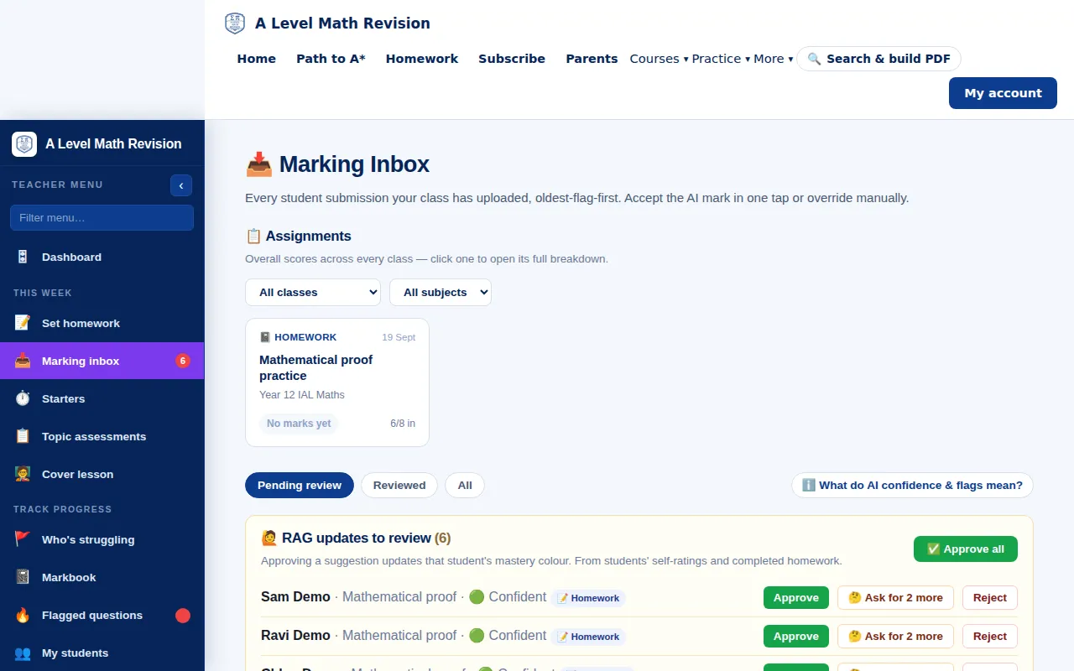The height and width of the screenshot is (671, 1074).
Task: Open Who's struggling in the sidebar
Action: click(102, 540)
